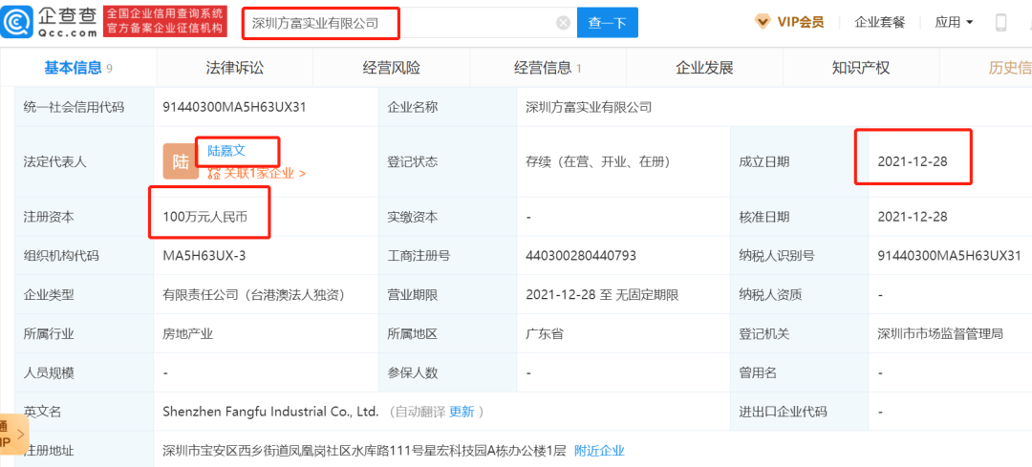
Task: Open the VIP会员 link
Action: click(x=801, y=22)
